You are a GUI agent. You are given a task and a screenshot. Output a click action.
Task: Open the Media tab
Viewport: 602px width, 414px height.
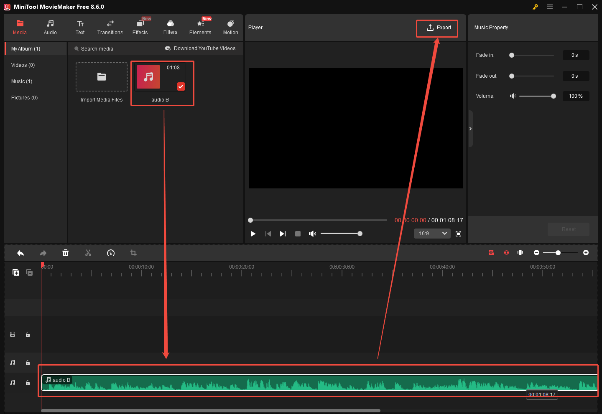point(20,28)
